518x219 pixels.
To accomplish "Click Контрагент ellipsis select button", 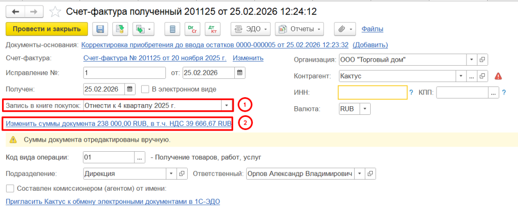I will 471,76.
